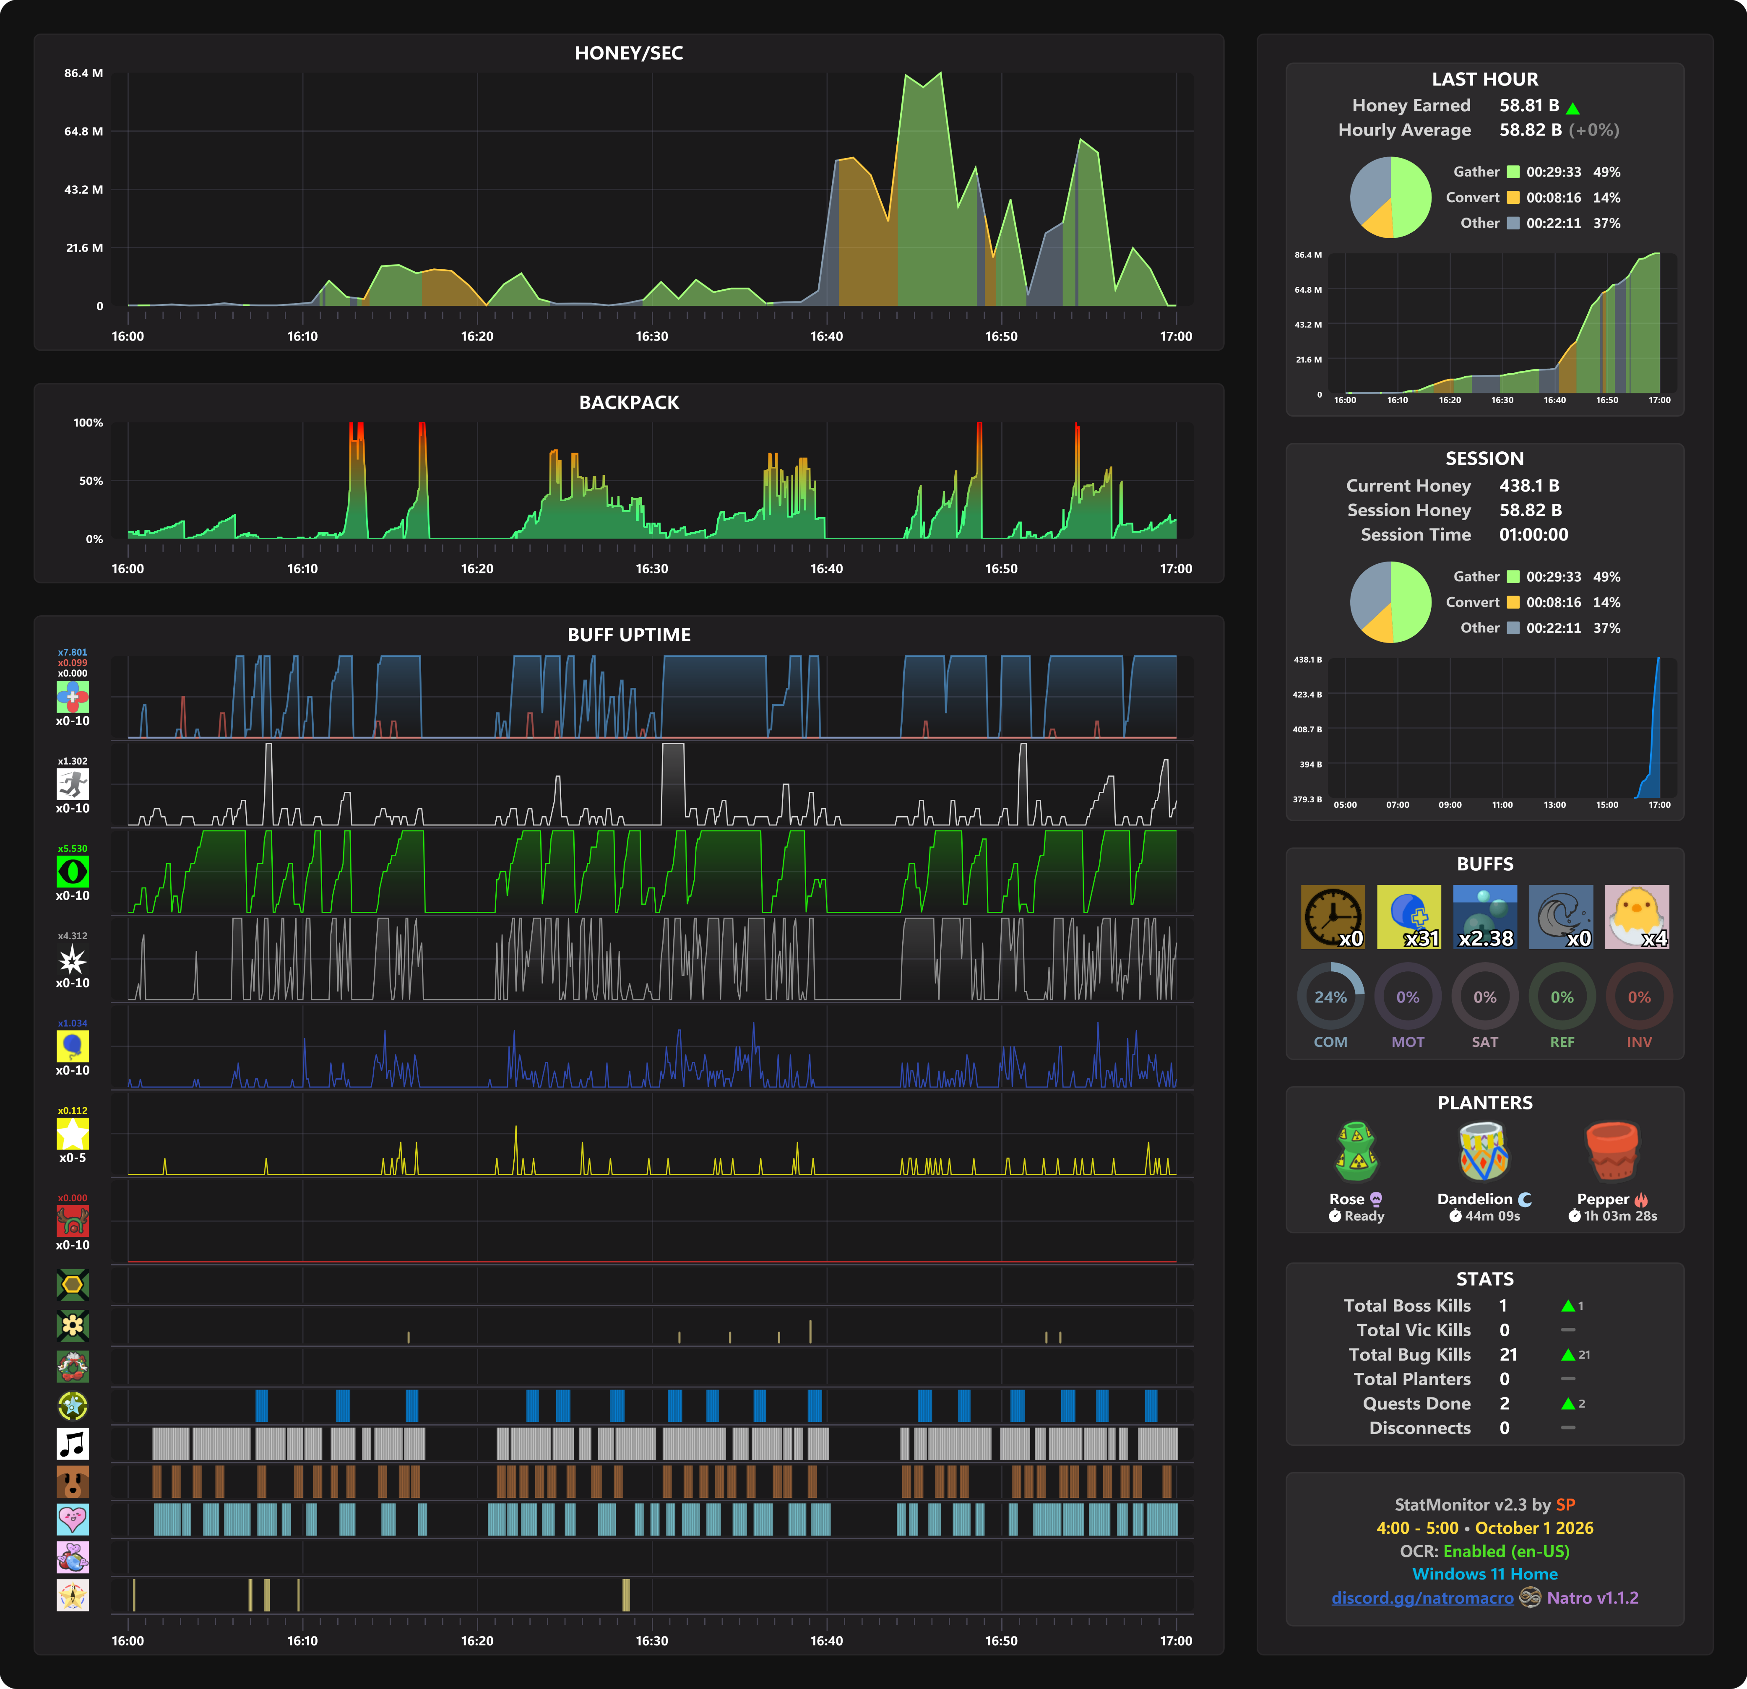Click the red crab buff icon labeled x0.000

point(72,1221)
